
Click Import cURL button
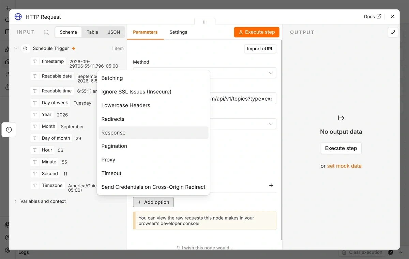260,49
